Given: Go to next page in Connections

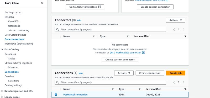Looking at the screenshot, I should 183,82.
